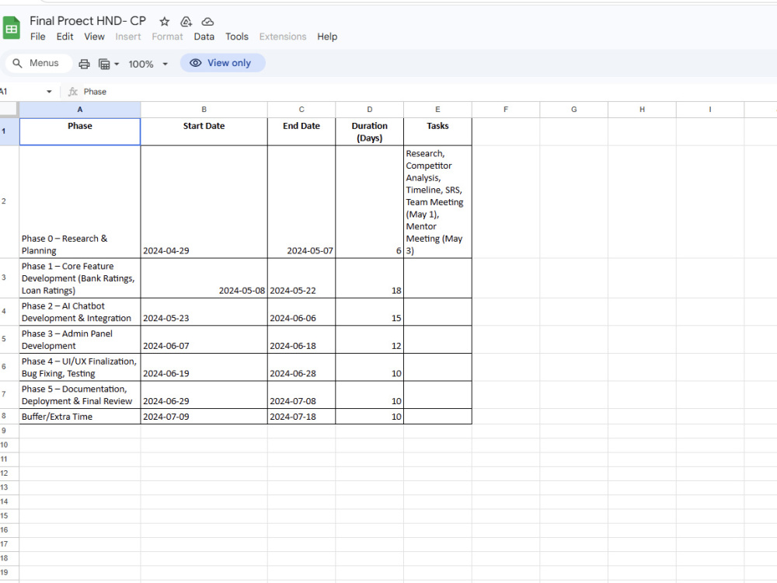This screenshot has height=583, width=777.
Task: Click start date 2024-04-29
Action: (204, 202)
